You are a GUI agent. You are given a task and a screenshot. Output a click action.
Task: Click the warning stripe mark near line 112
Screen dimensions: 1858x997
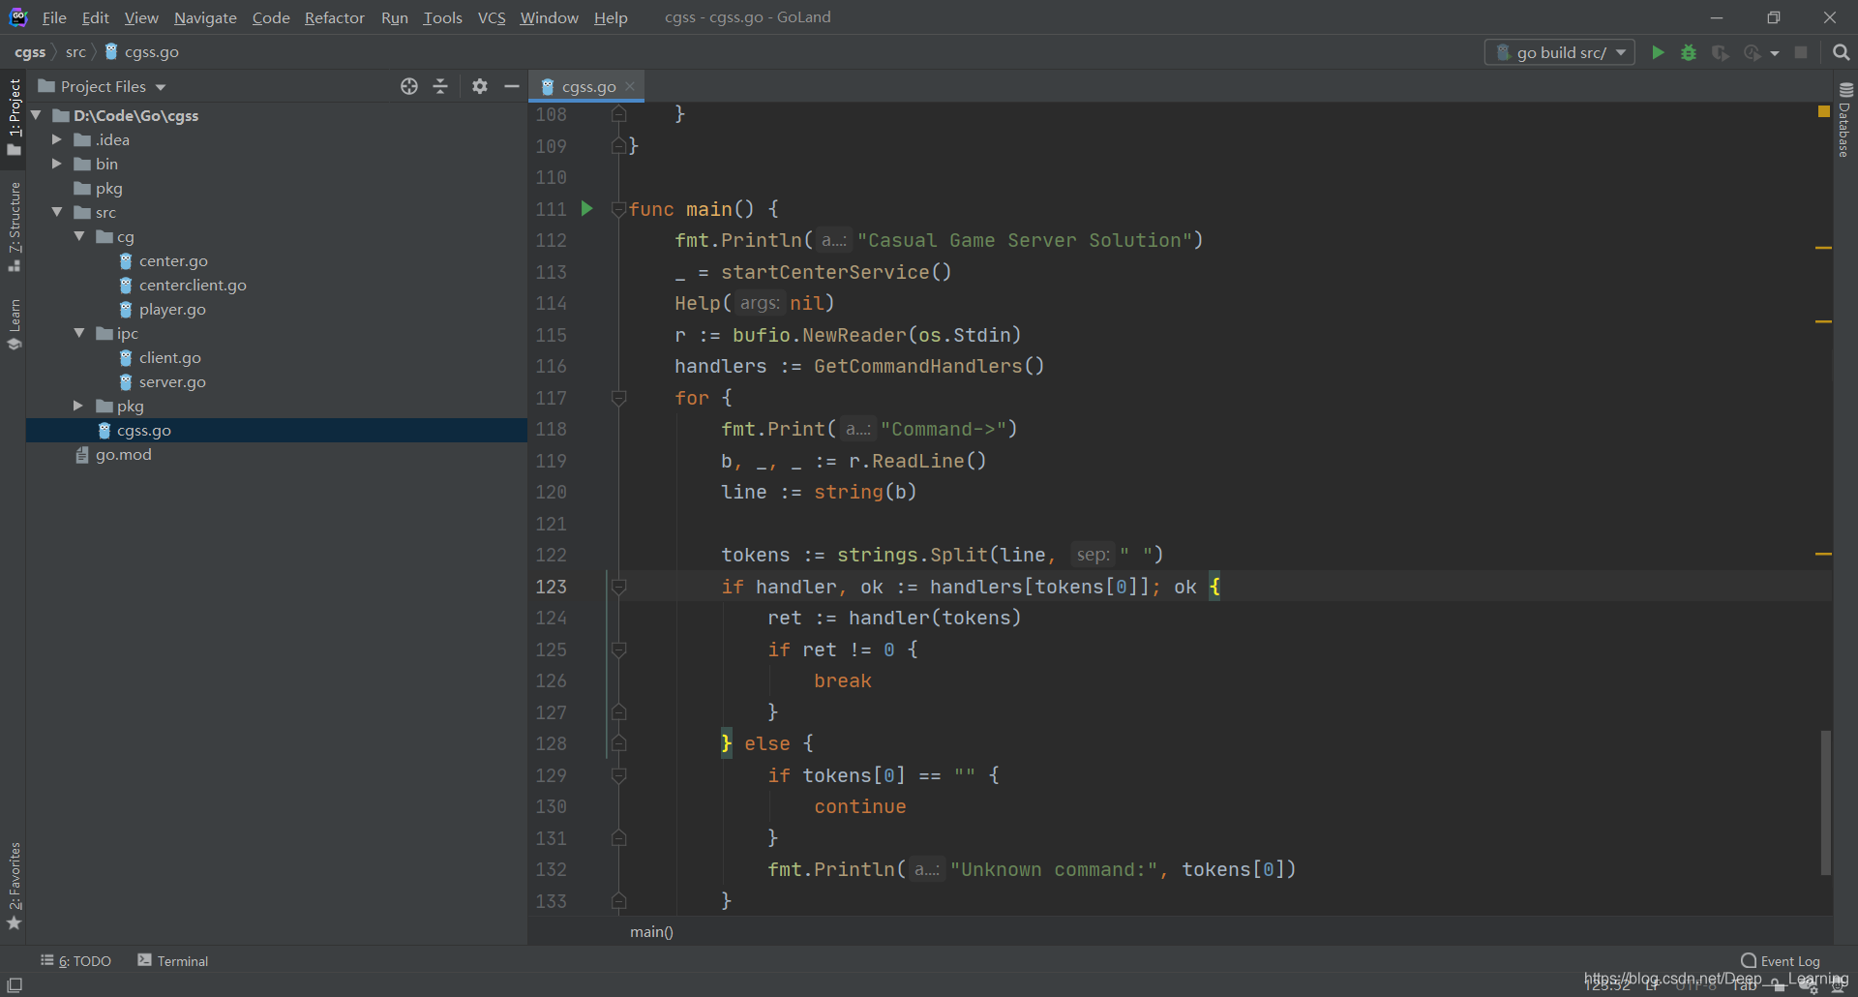point(1824,249)
